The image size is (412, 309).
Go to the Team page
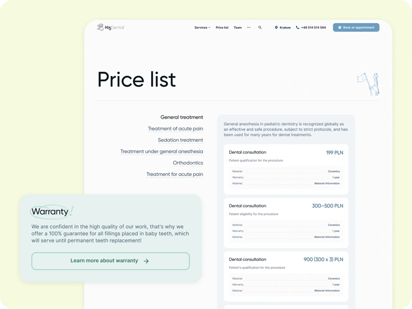click(238, 27)
